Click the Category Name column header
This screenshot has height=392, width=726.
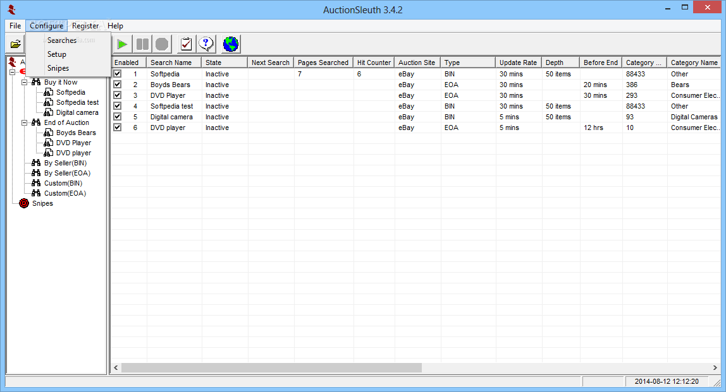(x=694, y=62)
